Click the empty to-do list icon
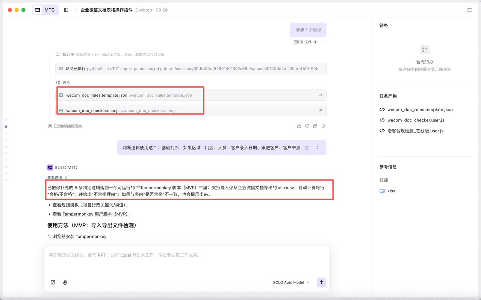 pos(425,49)
